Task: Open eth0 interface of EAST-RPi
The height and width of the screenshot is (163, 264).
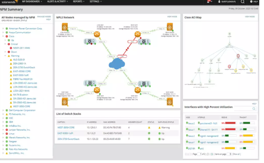Action: pos(202,149)
